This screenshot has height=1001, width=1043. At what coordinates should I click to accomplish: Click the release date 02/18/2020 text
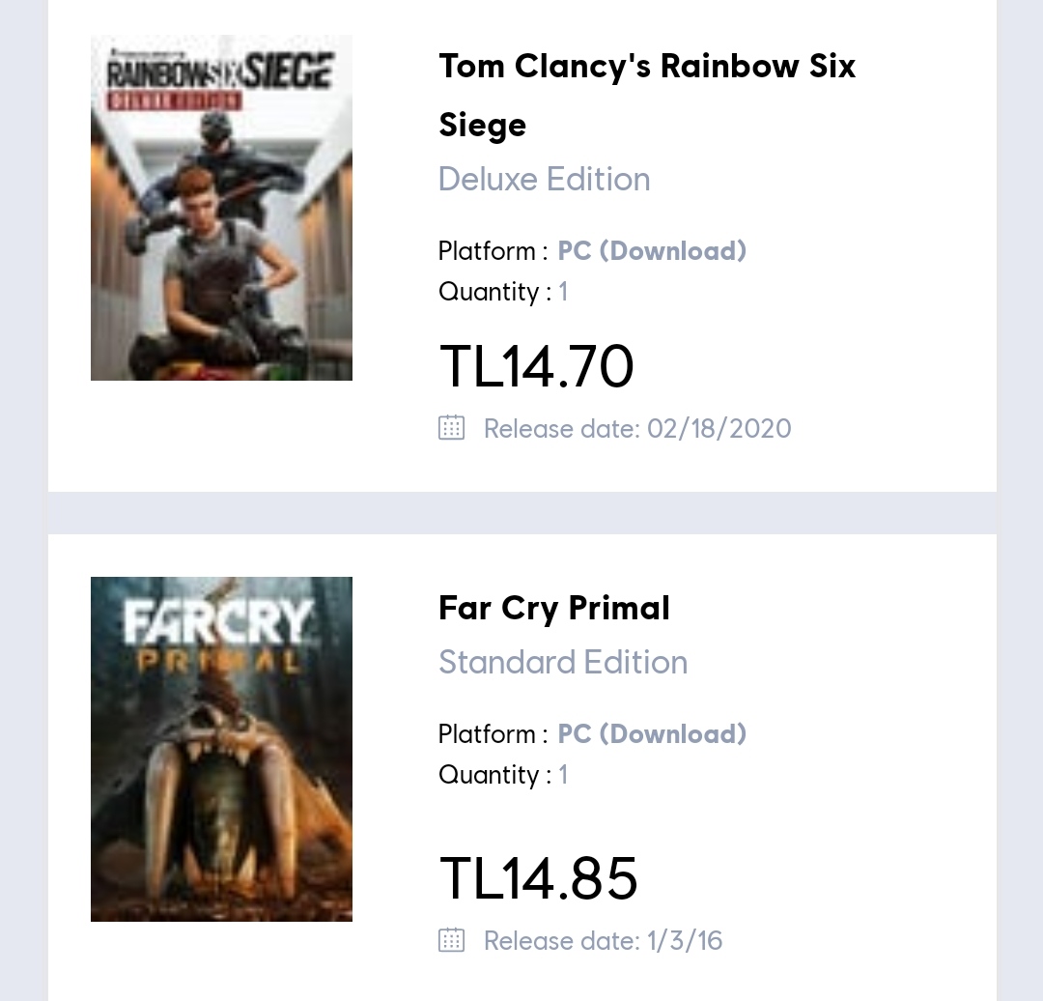pyautogui.click(x=637, y=428)
